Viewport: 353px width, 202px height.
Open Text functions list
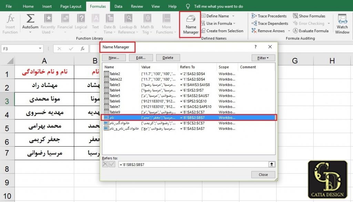pyautogui.click(x=95, y=24)
